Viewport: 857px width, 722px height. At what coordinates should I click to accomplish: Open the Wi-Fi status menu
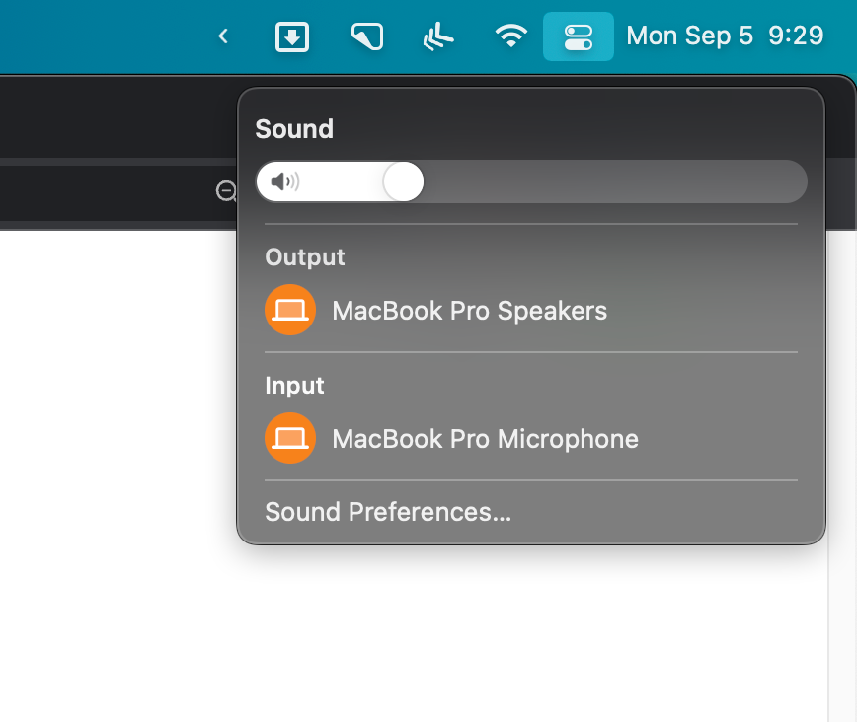511,36
